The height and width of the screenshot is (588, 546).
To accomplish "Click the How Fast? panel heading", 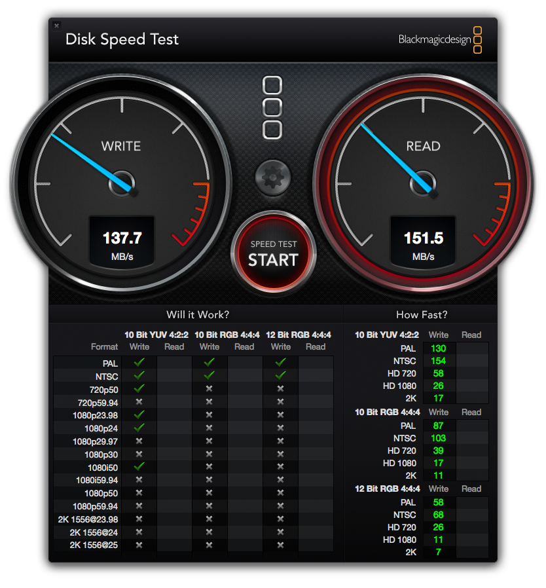I will [x=422, y=315].
